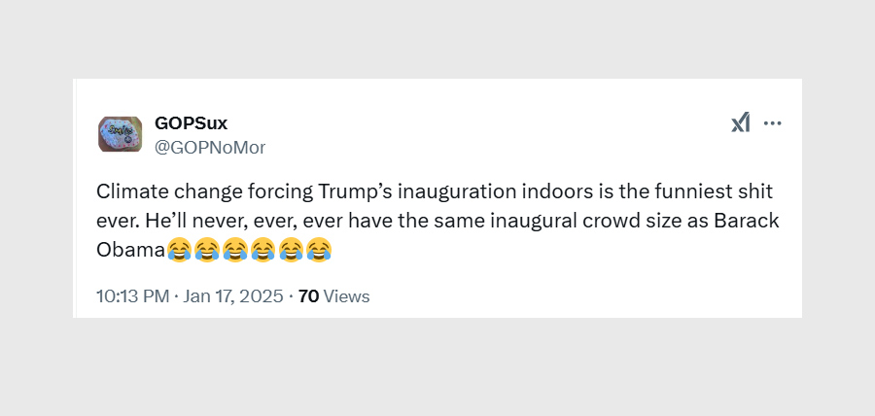875x416 pixels.
Task: Click the first laughing-crying emoji
Action: click(179, 251)
